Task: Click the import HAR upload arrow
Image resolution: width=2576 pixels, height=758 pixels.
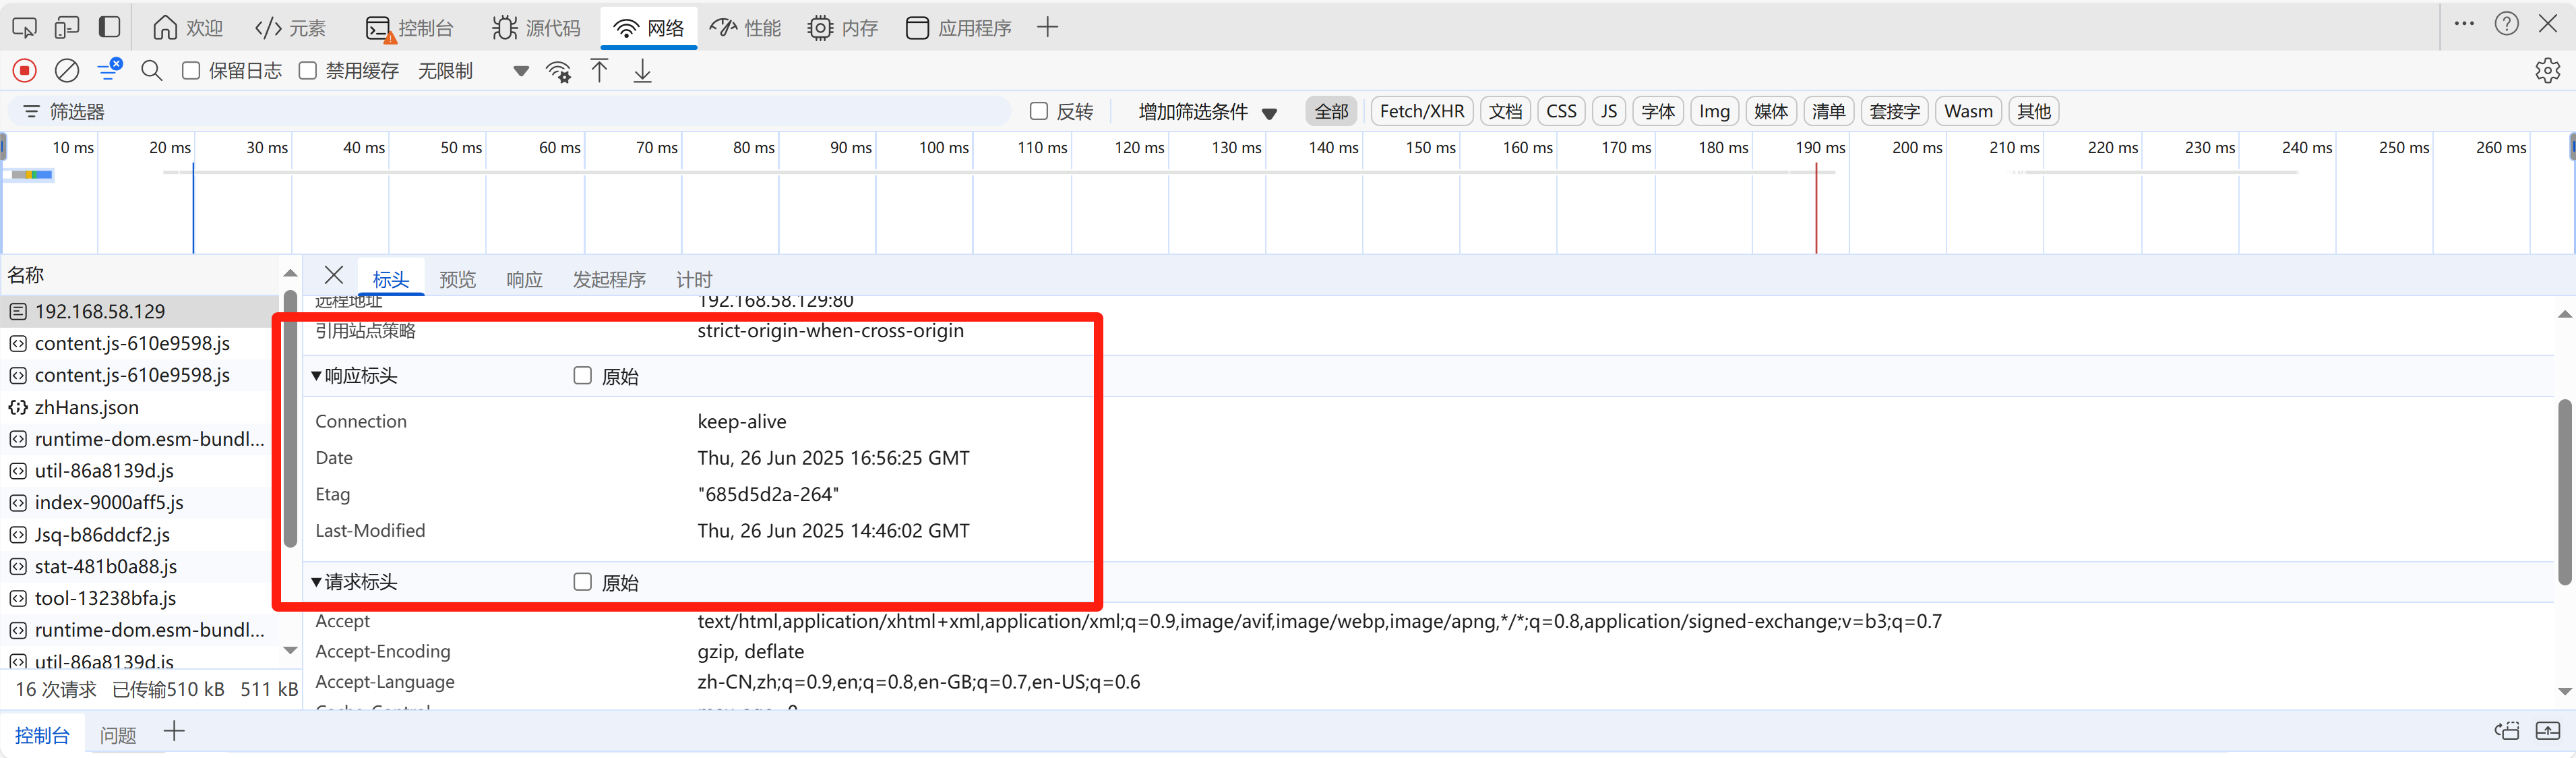Action: [599, 71]
